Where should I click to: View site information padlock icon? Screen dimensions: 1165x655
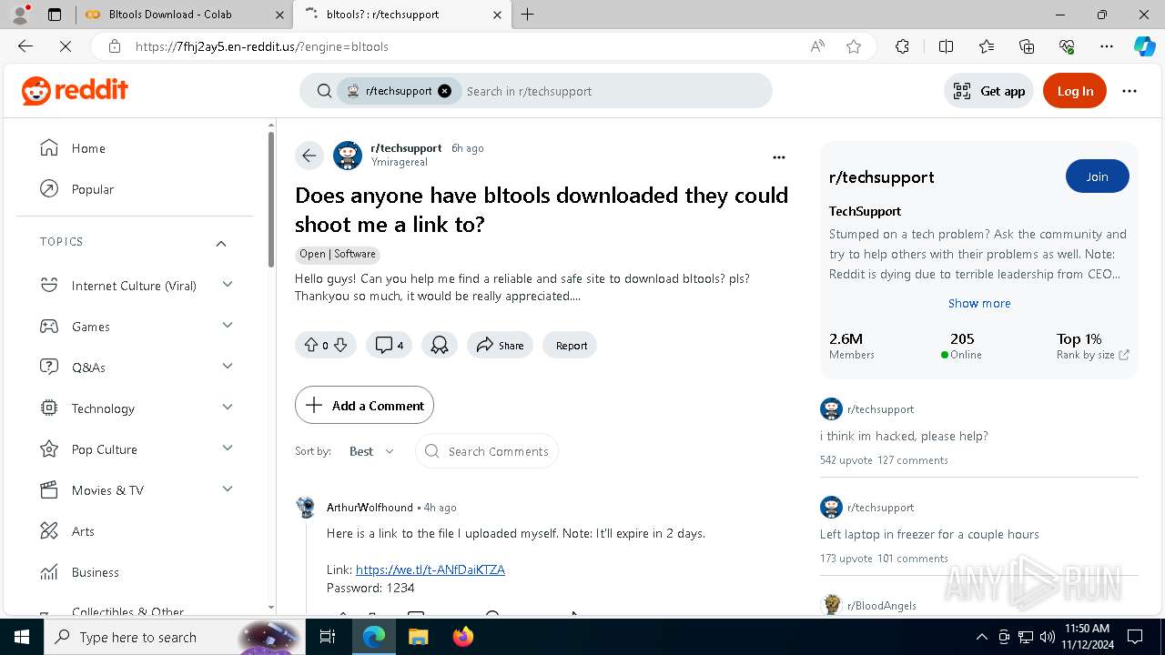tap(115, 46)
